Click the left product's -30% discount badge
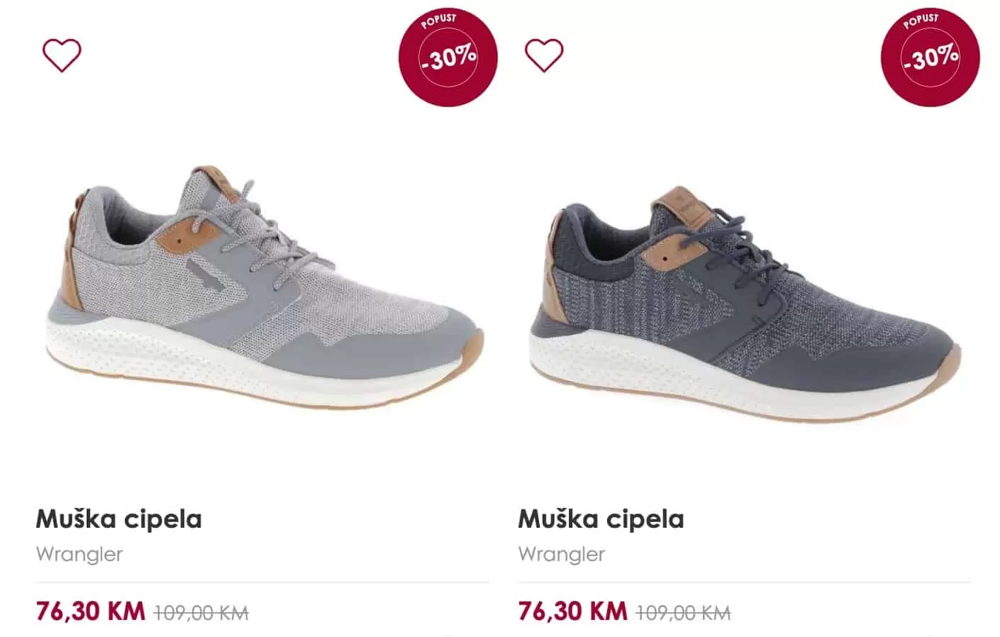 coord(448,57)
